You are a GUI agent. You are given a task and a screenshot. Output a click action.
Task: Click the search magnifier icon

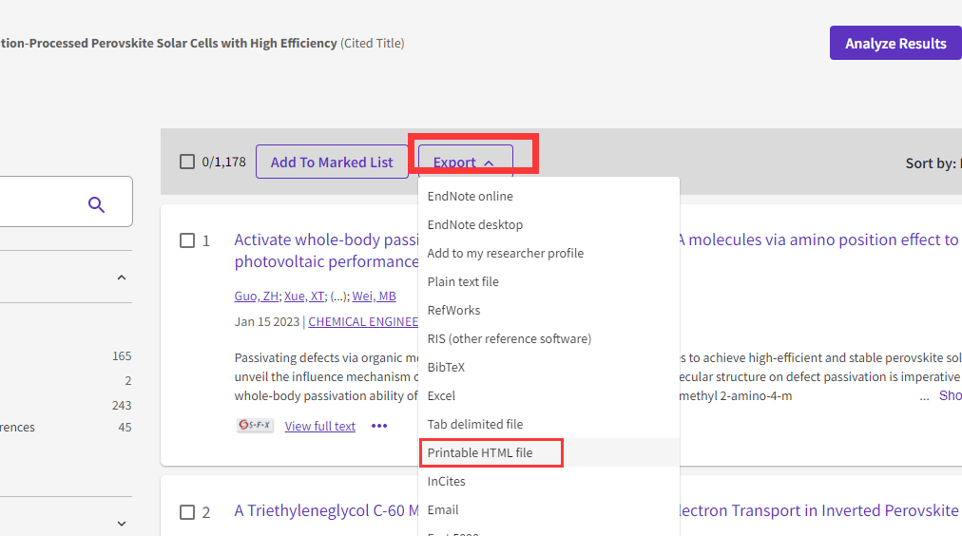tap(96, 203)
